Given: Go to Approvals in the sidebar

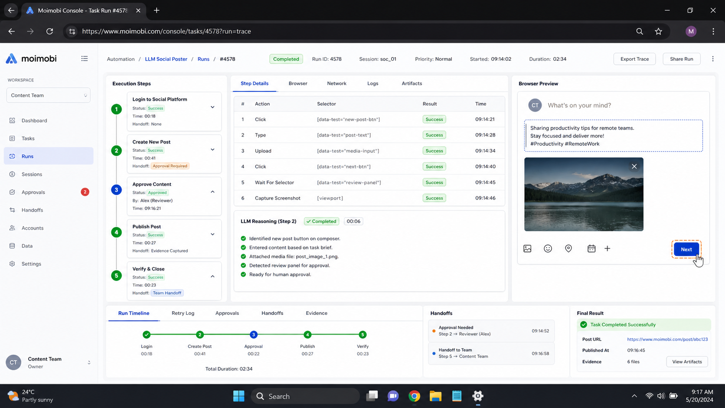Looking at the screenshot, I should (49, 192).
